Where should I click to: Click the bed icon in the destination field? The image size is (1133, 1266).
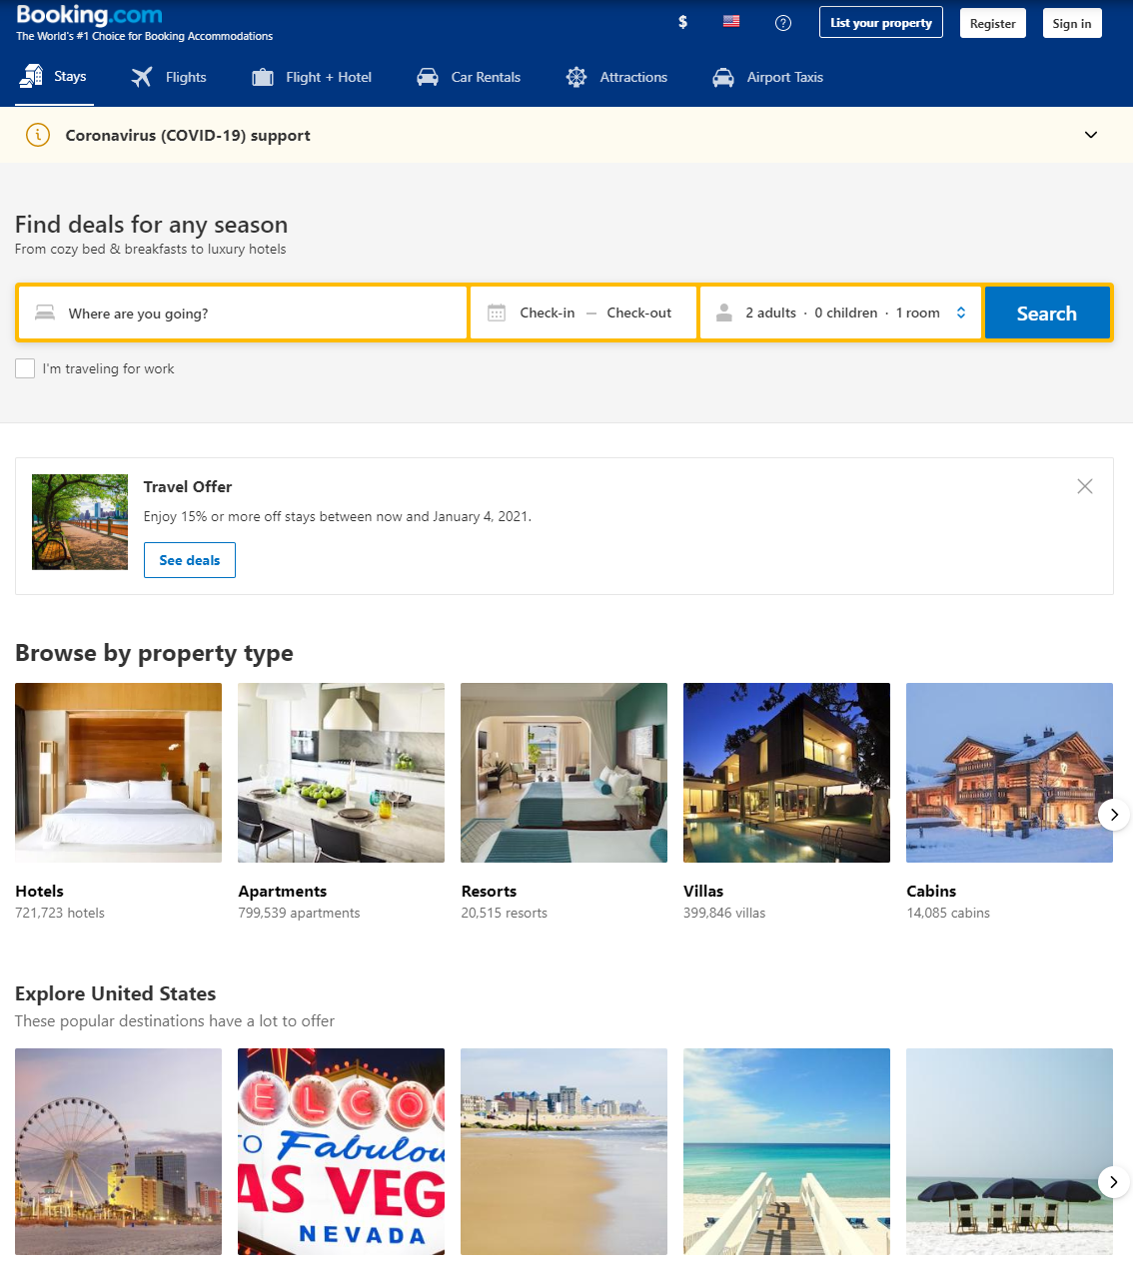(45, 313)
